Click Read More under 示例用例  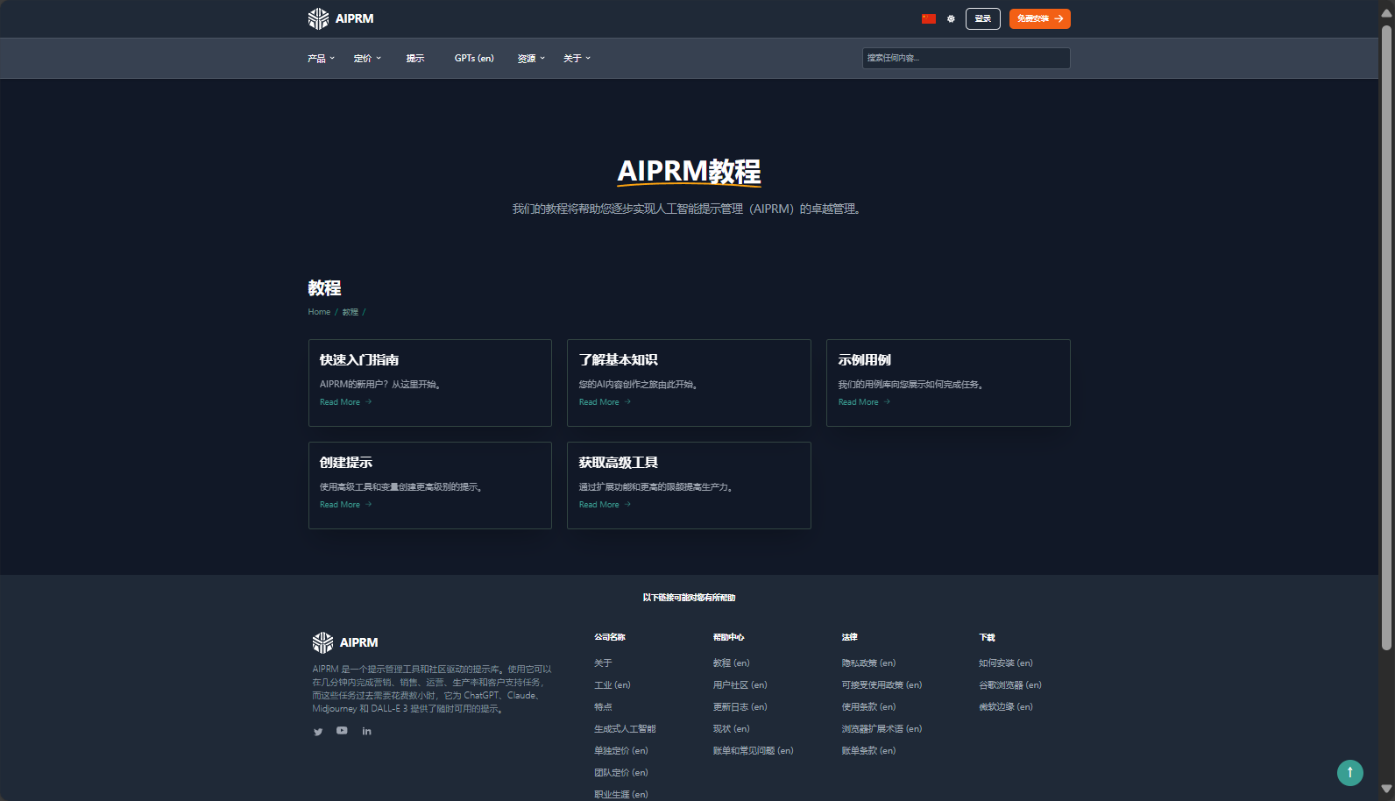click(x=864, y=402)
